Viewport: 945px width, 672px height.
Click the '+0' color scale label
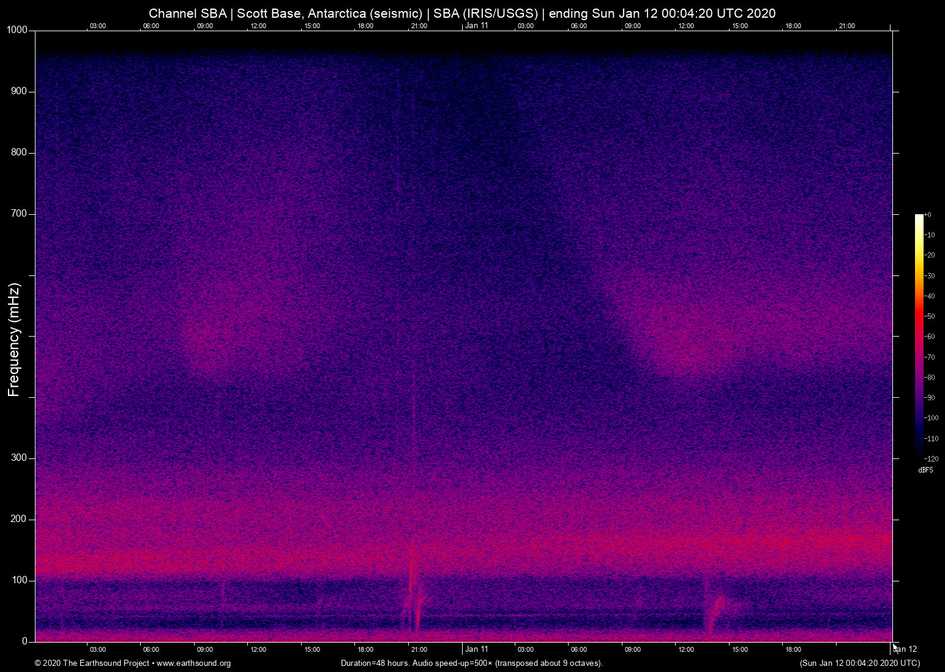click(928, 215)
